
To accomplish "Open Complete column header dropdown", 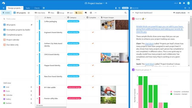I will coord(98,18).
